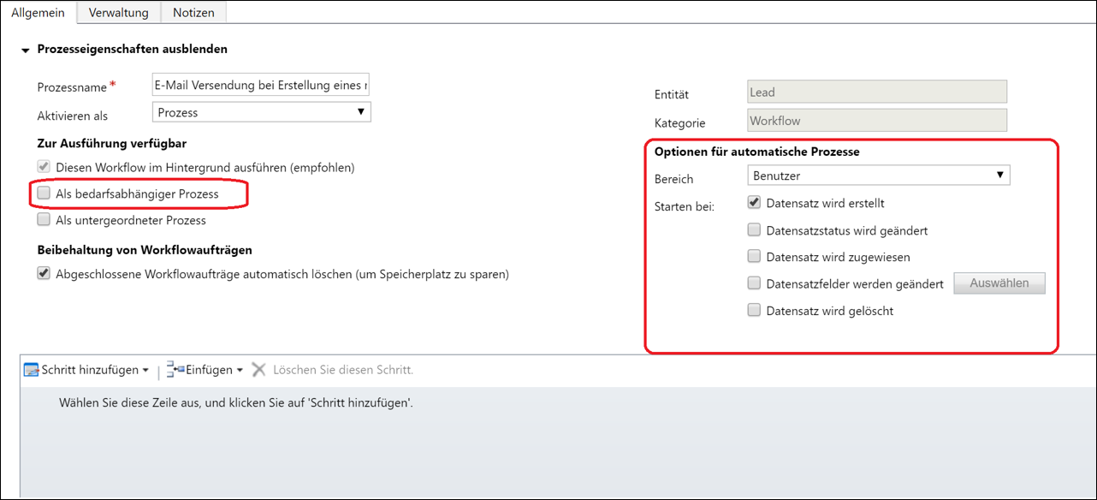This screenshot has width=1097, height=500.
Task: Click the Schritt hinzufügen toolbar icon
Action: tap(32, 369)
